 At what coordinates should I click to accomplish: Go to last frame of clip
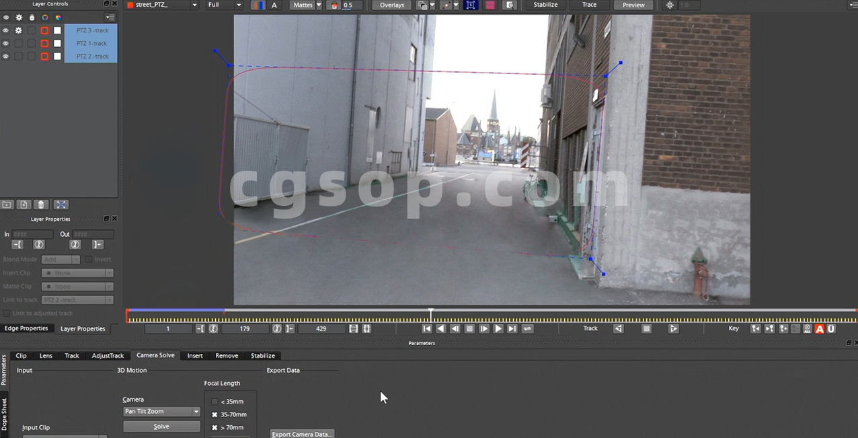(512, 328)
